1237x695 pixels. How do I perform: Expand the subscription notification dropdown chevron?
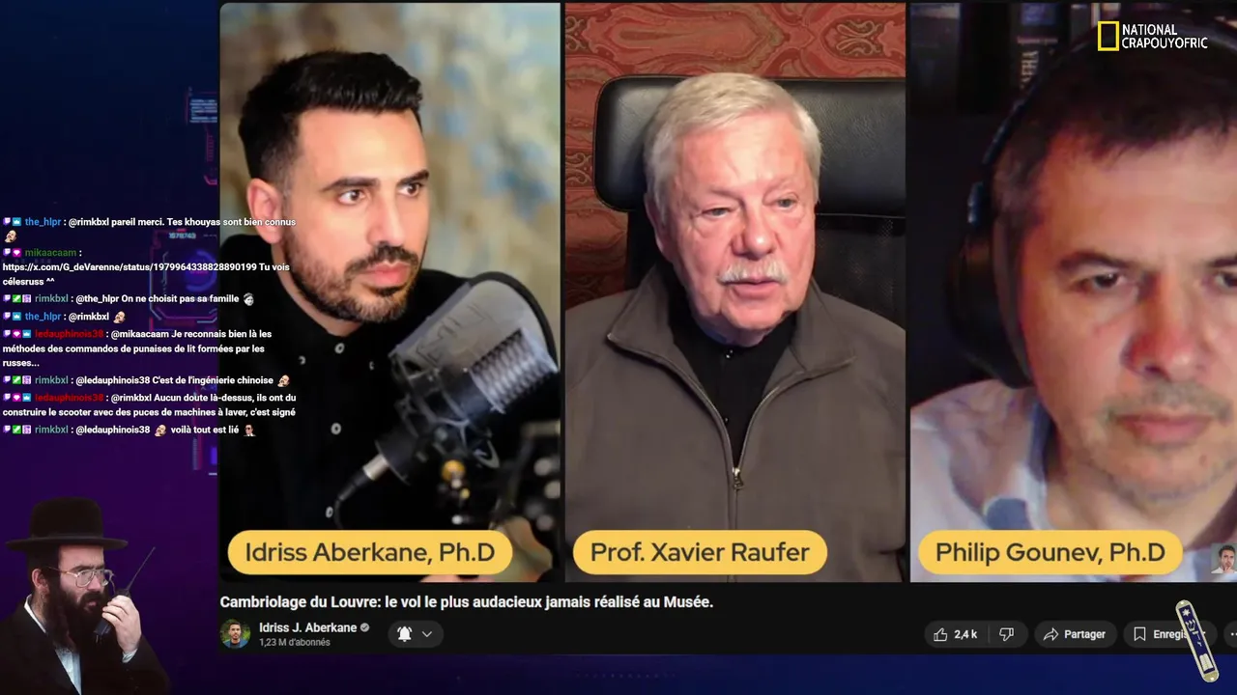pos(426,634)
